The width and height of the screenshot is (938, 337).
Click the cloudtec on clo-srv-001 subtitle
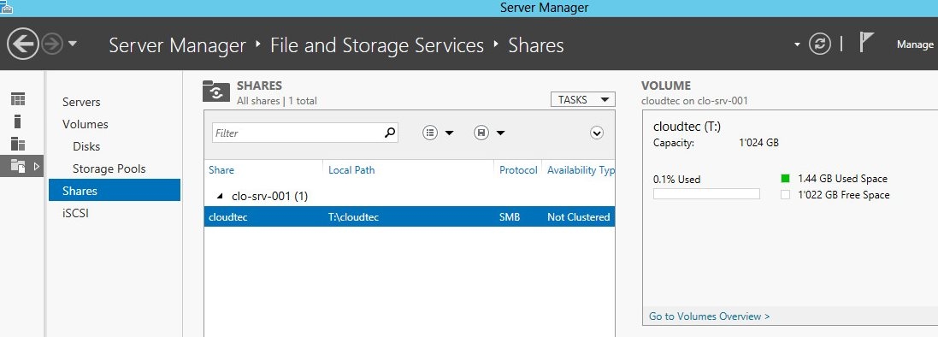pyautogui.click(x=694, y=101)
